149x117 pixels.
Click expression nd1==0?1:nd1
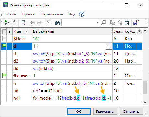tap(72, 91)
